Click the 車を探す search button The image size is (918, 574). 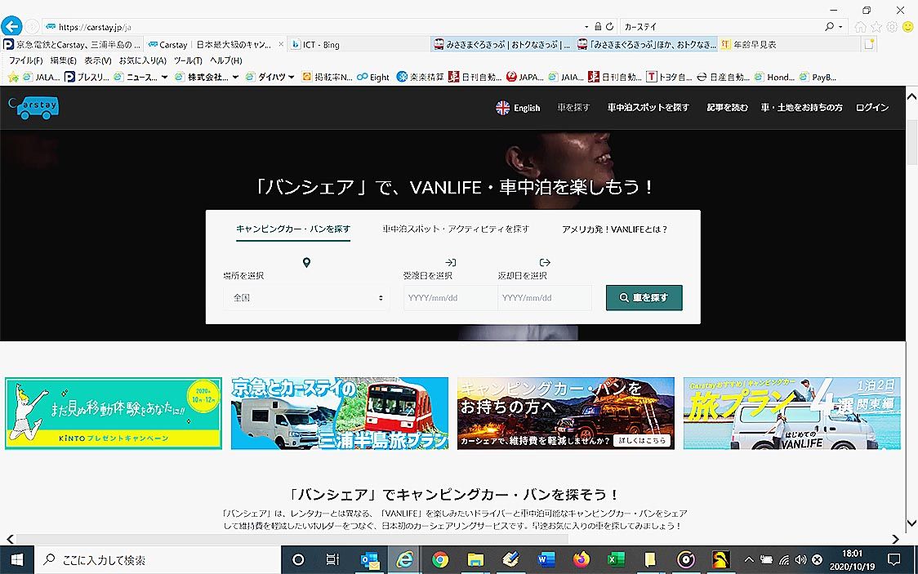pos(644,298)
